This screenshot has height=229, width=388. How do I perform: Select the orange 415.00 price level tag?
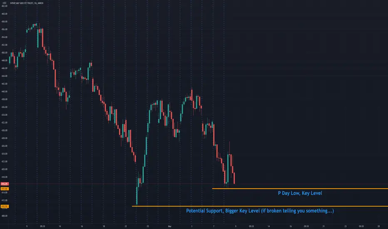(x=5, y=189)
